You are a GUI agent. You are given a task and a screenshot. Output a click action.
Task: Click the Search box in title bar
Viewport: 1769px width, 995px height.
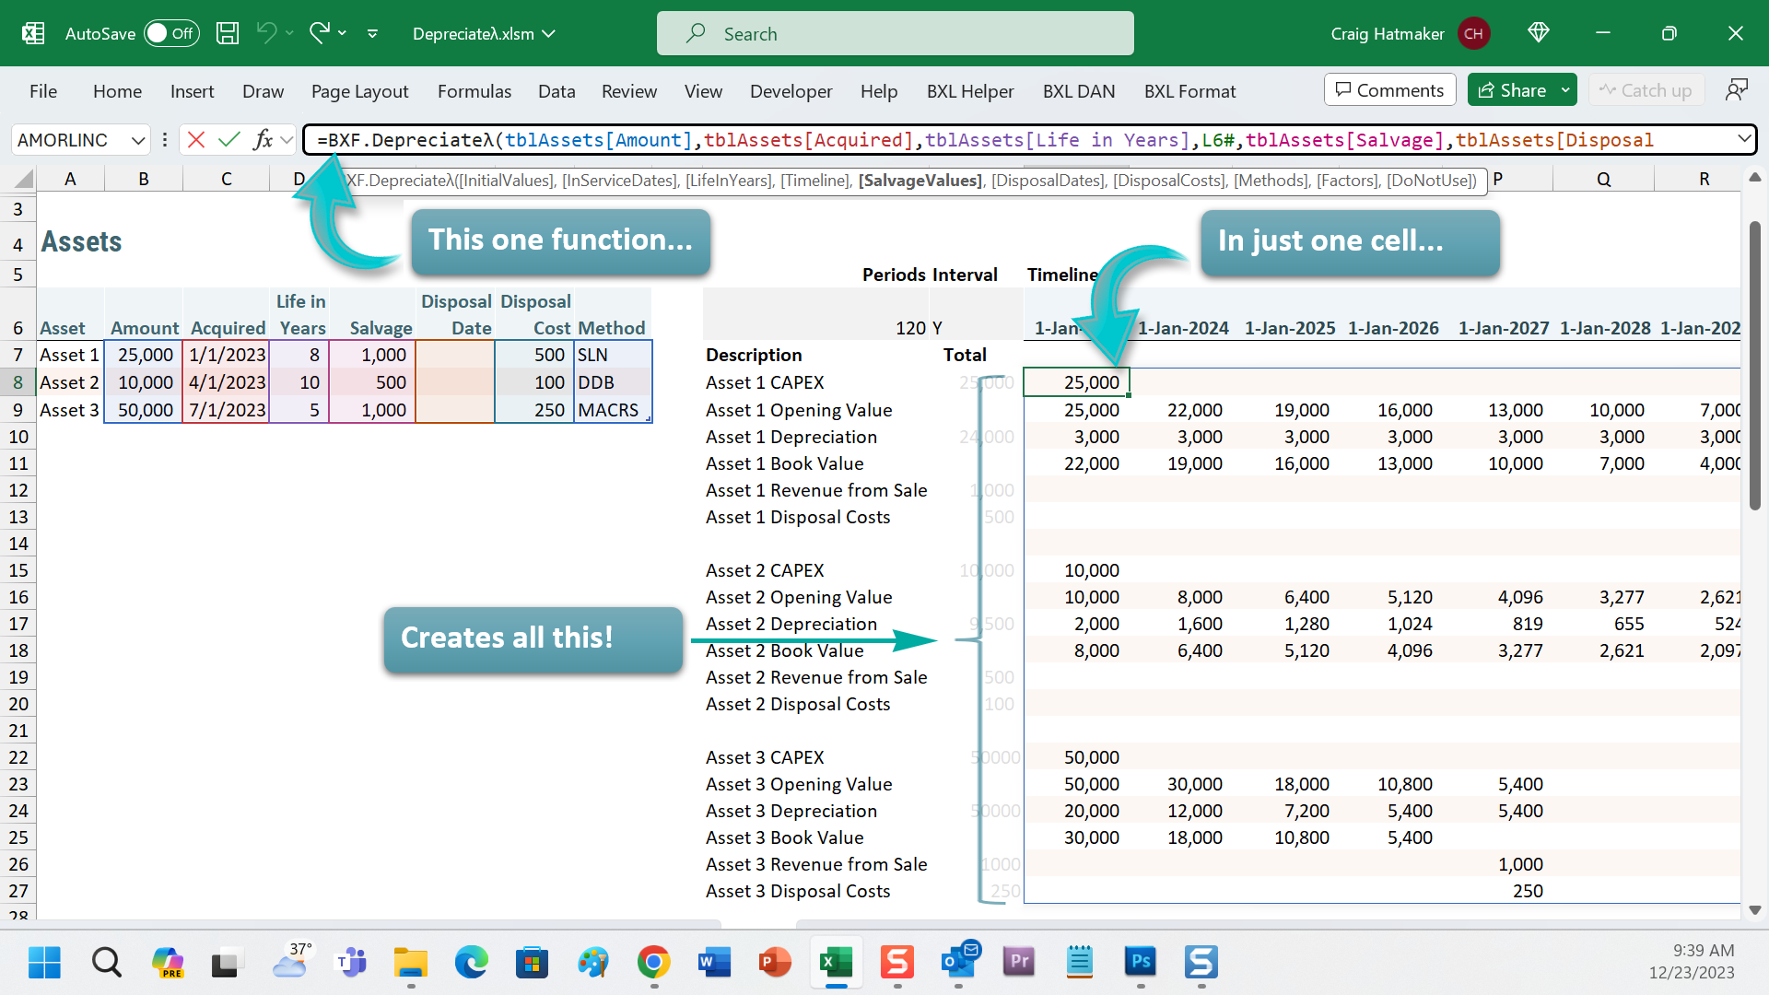click(x=895, y=34)
